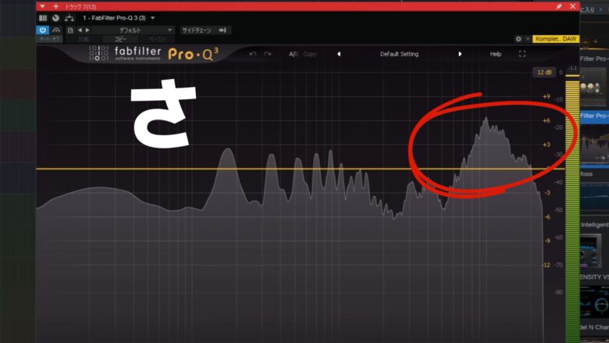The image size is (609, 343).
Task: Click the full screen mode icon
Action: tap(522, 54)
